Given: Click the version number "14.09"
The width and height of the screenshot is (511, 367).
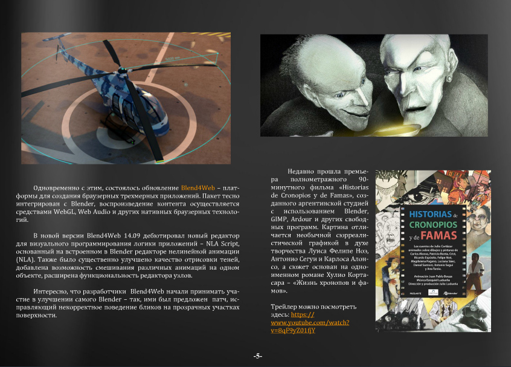Looking at the screenshot, I should click(x=131, y=236).
